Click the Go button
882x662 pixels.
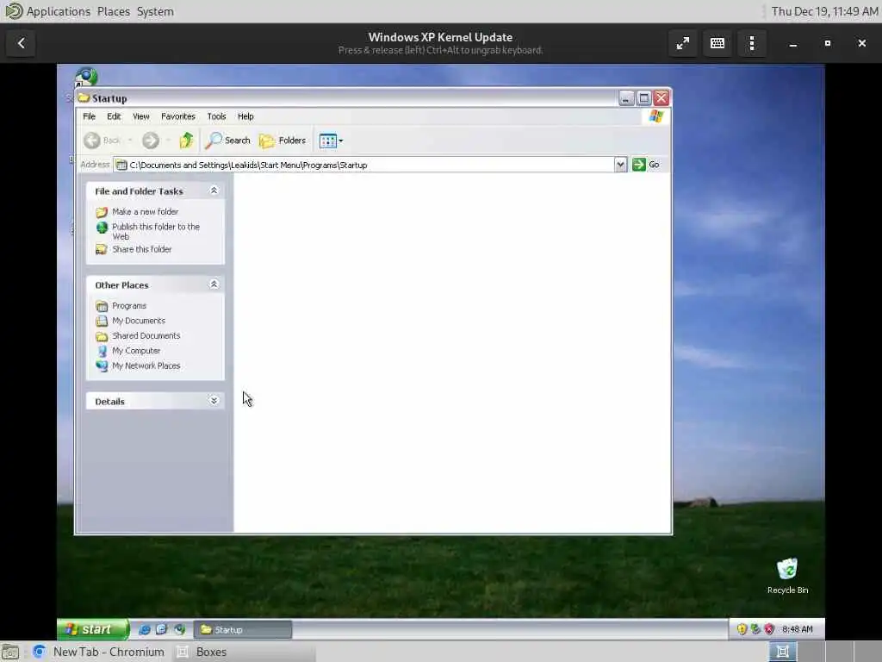646,165
